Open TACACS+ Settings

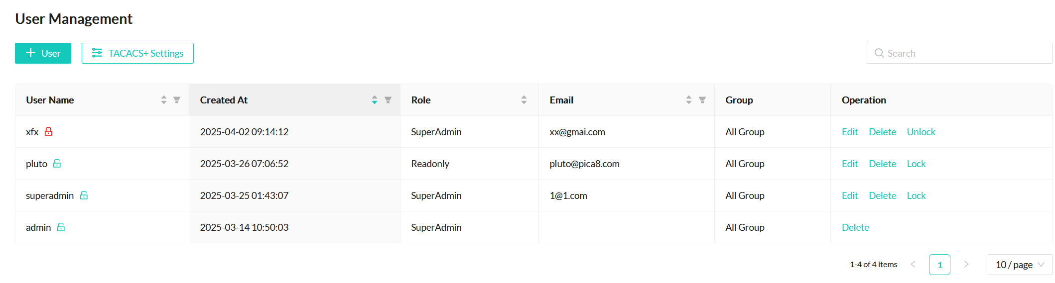(137, 53)
